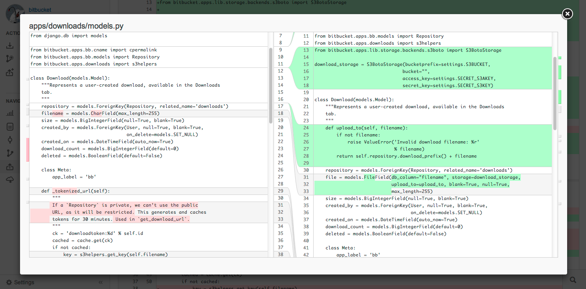The height and width of the screenshot is (289, 586).
Task: Click the 'return self.repository.download_prefix()' line
Action: (x=406, y=156)
